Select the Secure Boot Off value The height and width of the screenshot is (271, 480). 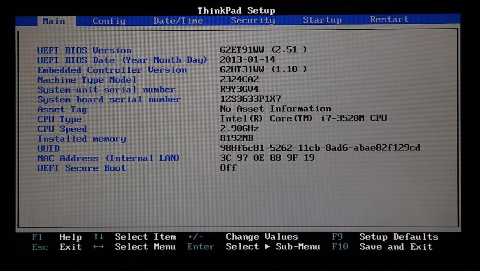228,167
